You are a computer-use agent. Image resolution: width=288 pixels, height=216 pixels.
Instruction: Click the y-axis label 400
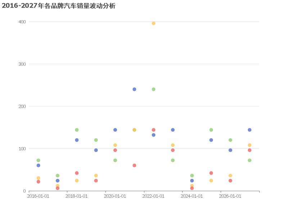pos(22,22)
